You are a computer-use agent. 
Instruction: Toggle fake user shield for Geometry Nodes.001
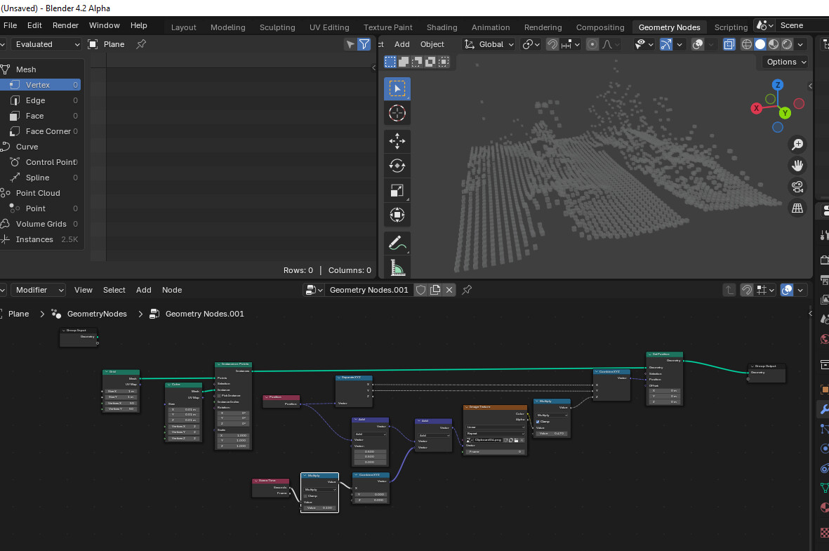coord(421,290)
